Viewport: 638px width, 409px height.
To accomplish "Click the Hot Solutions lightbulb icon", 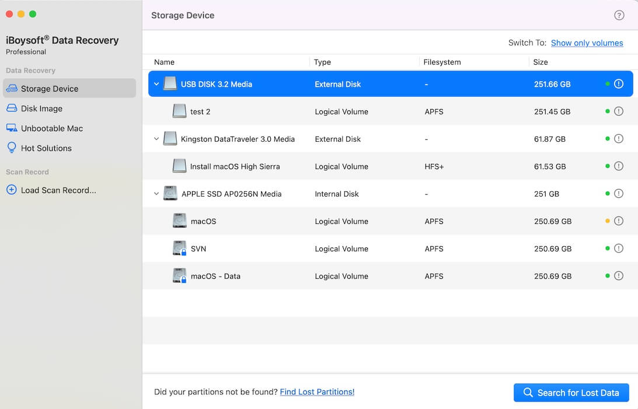I will click(12, 147).
